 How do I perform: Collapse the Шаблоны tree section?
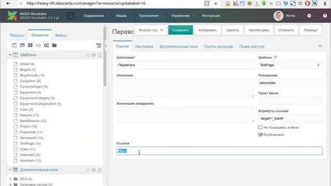[x=10, y=55]
